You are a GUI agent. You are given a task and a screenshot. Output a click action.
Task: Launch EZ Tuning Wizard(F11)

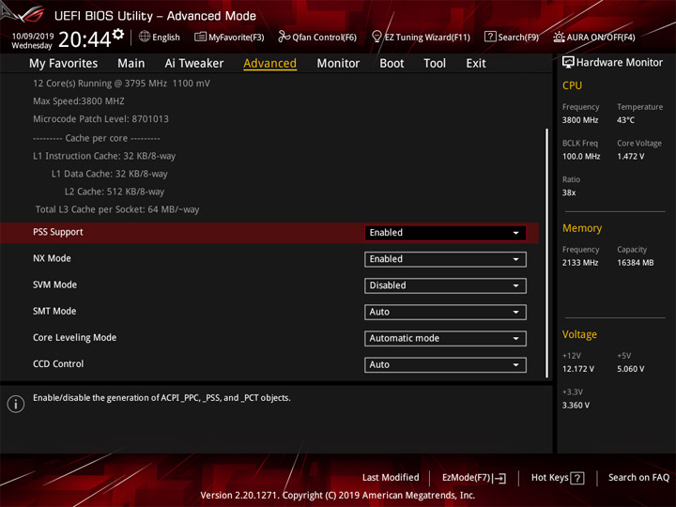click(421, 37)
